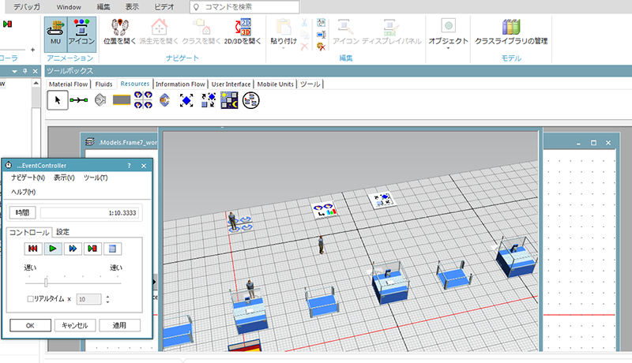Select the WorkerPool four-figure icon
The height and width of the screenshot is (363, 632).
pos(143,100)
